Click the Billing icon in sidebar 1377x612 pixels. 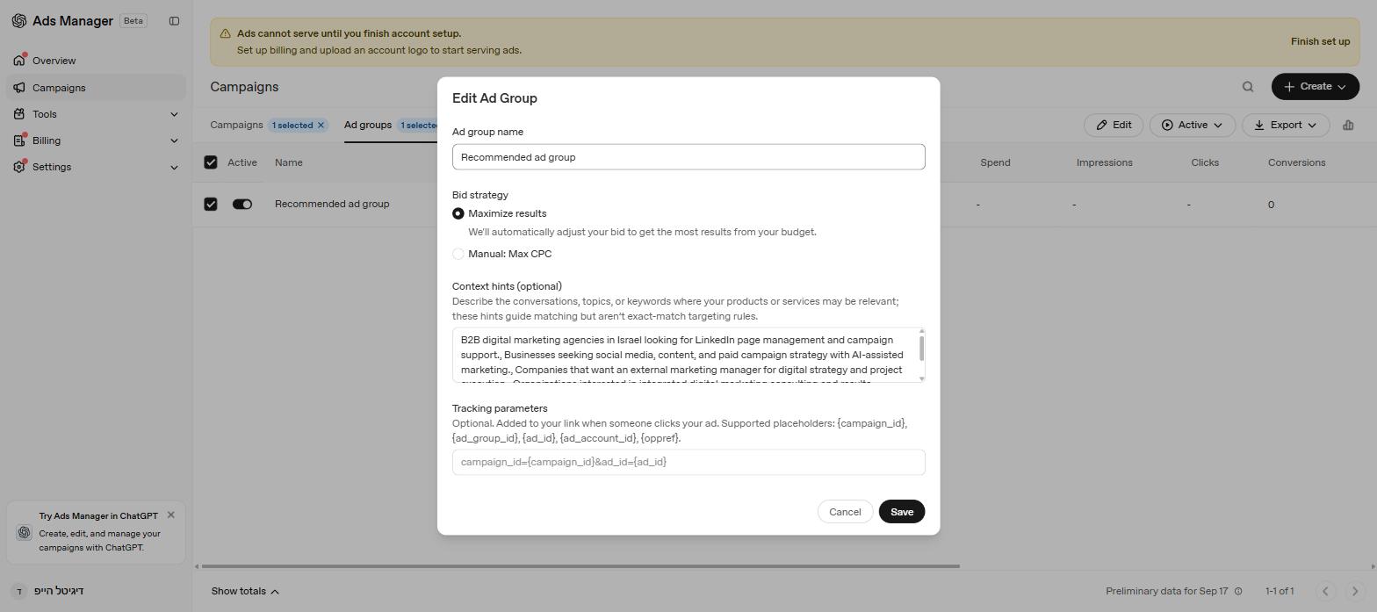click(x=19, y=140)
